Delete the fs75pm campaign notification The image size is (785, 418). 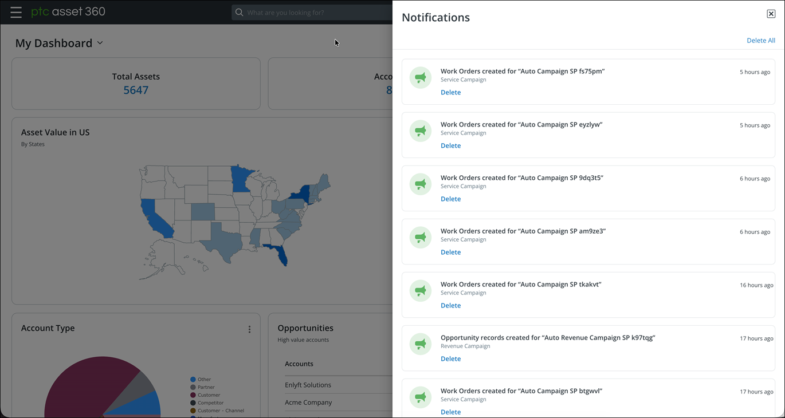(450, 92)
